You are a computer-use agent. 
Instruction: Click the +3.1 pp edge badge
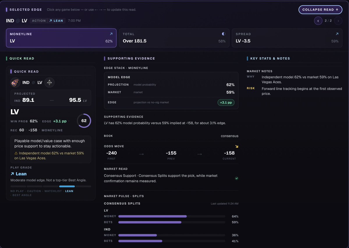point(226,102)
